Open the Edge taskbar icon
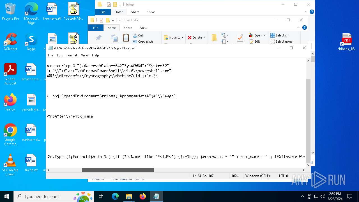The height and width of the screenshot is (202, 359). (115, 196)
